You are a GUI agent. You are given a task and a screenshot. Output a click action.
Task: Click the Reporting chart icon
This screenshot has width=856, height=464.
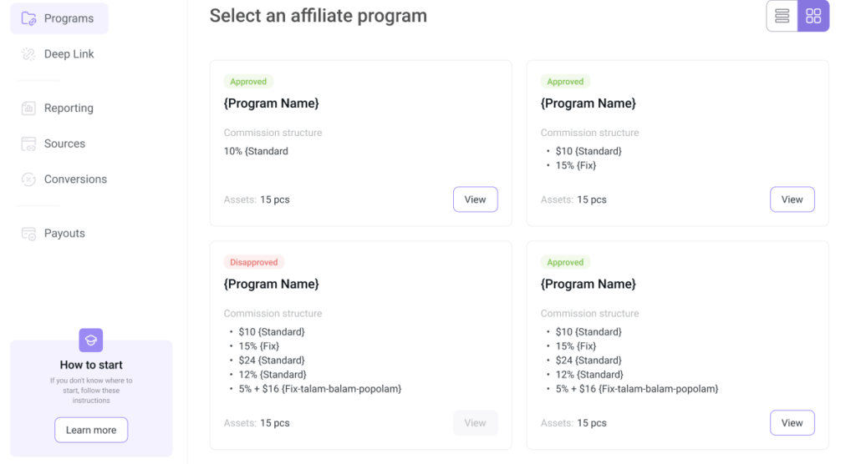tap(28, 108)
